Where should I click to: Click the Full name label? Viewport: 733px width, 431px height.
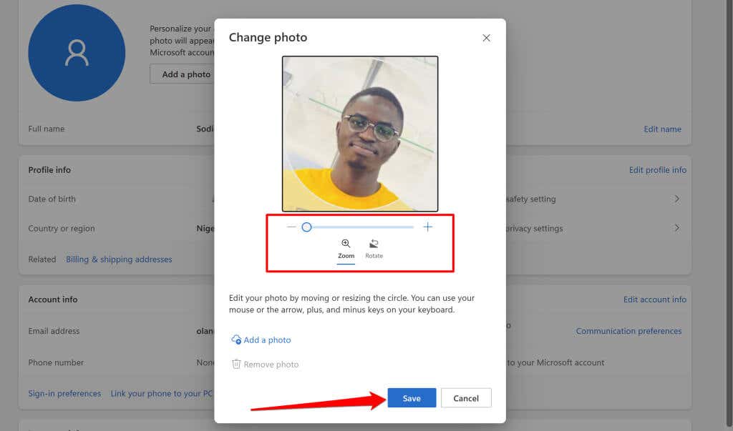[x=47, y=129]
